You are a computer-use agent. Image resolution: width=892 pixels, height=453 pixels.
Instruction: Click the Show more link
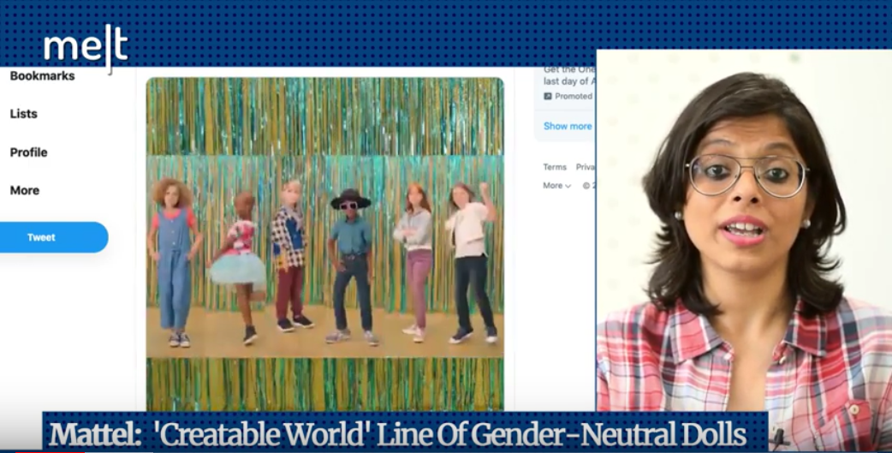click(x=568, y=127)
